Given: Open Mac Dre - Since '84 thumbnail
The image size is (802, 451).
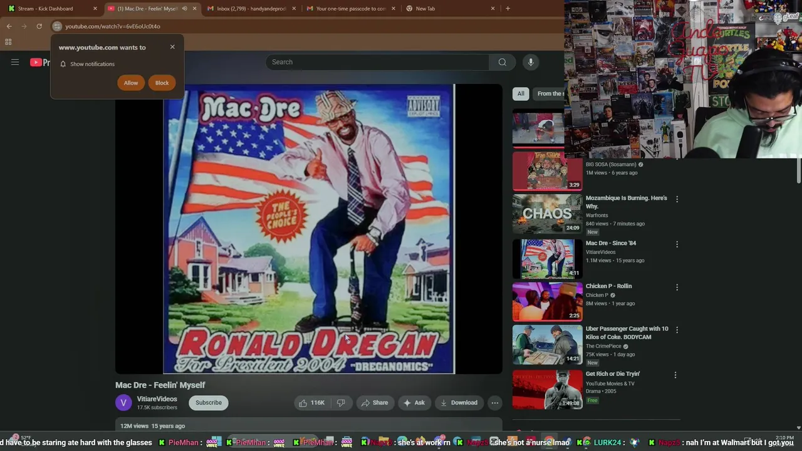Looking at the screenshot, I should click(548, 259).
